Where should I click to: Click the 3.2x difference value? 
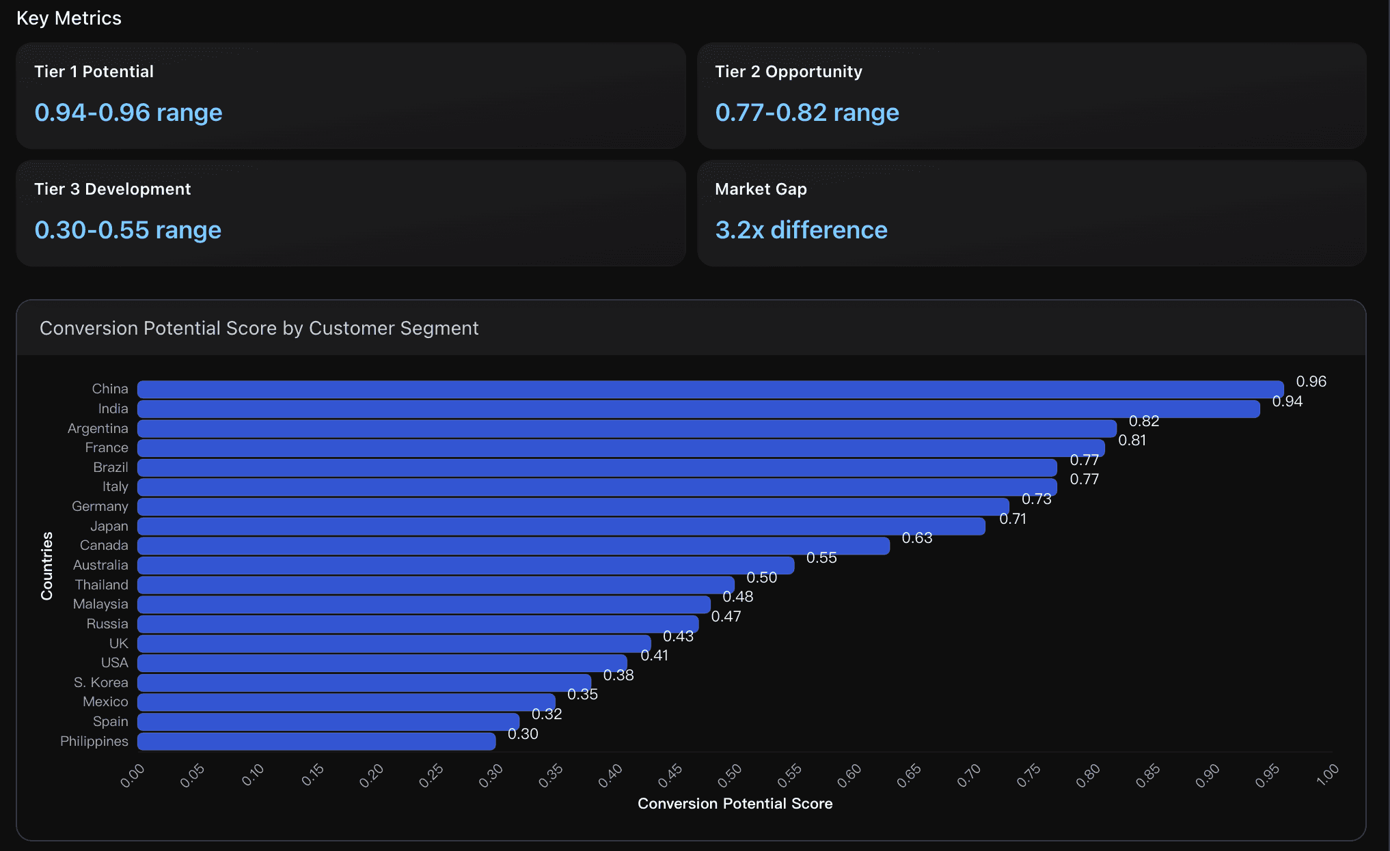tap(800, 229)
